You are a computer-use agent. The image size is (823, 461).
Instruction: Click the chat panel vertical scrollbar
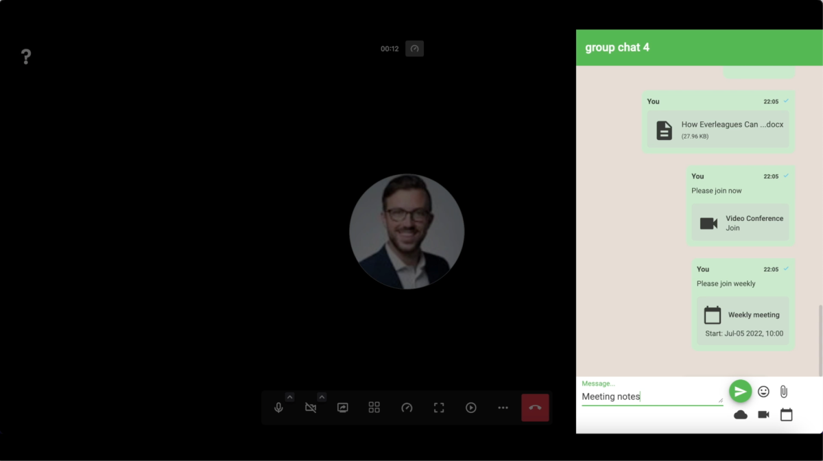[821, 340]
